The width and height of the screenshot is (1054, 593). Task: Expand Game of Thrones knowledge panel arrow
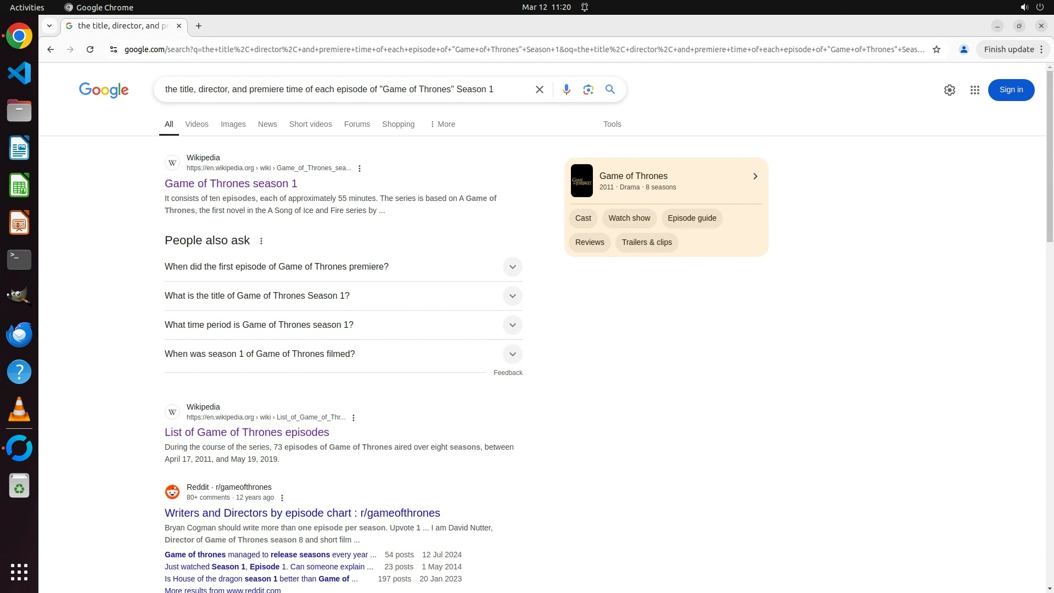click(755, 176)
